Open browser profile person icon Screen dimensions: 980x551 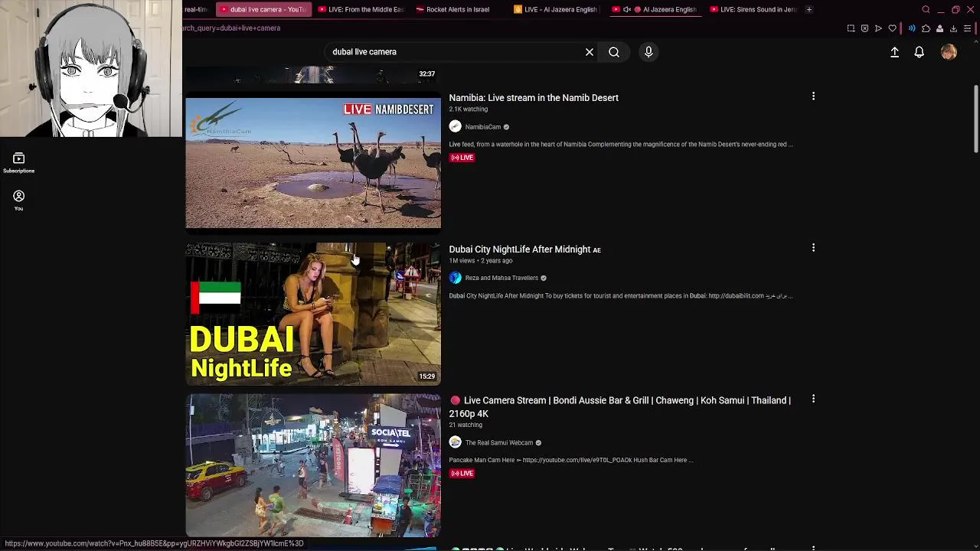(x=939, y=28)
